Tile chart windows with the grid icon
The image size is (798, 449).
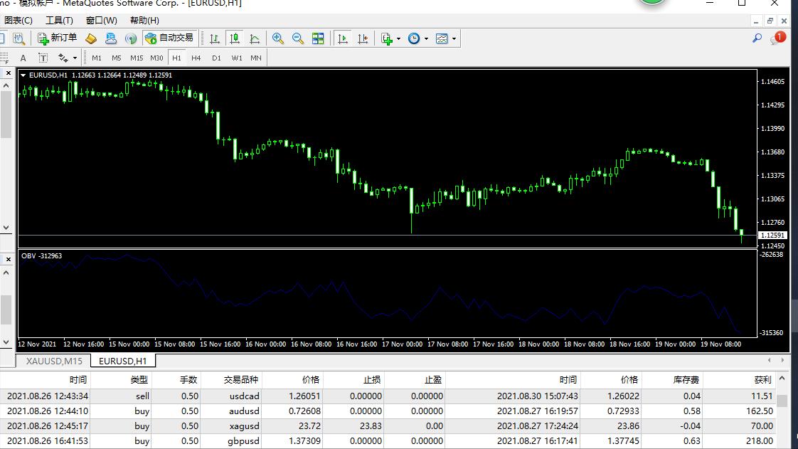(x=318, y=38)
